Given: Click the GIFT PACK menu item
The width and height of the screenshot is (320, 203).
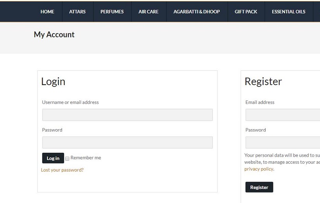Looking at the screenshot, I should pos(246,12).
